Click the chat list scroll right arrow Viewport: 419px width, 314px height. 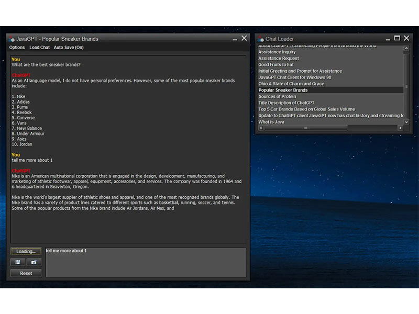pyautogui.click(x=400, y=128)
